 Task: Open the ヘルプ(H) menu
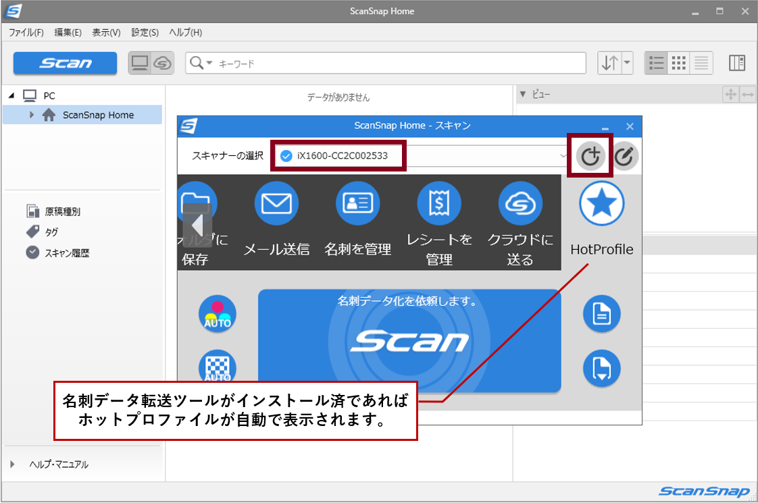186,32
